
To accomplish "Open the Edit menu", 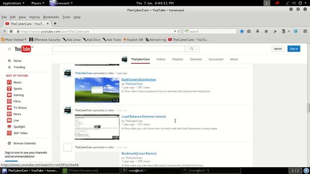I will (x=13, y=17).
